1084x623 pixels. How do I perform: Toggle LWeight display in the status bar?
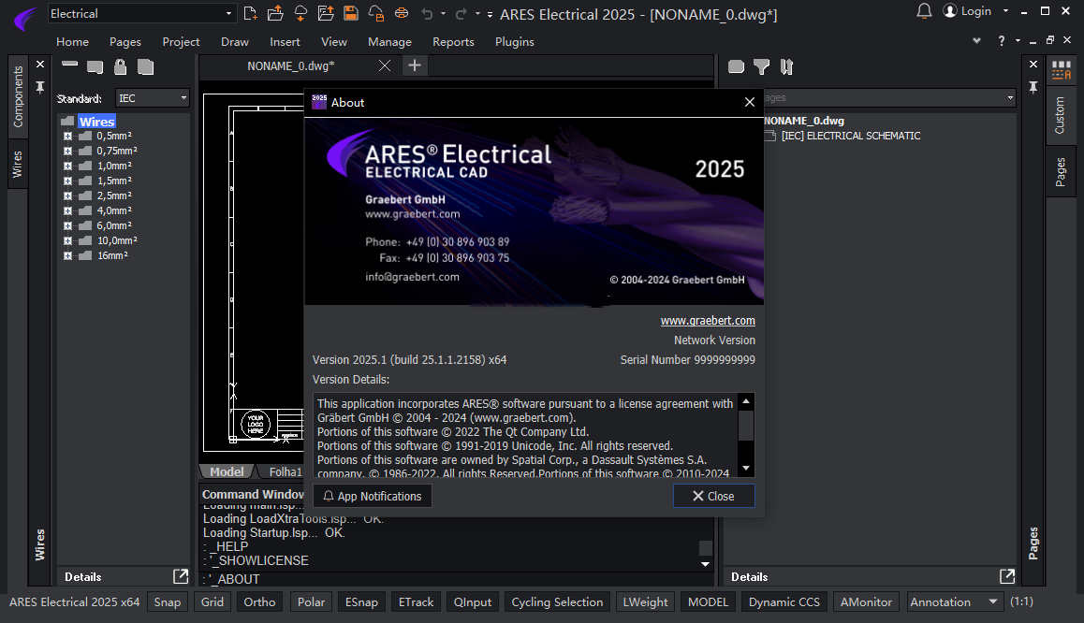point(645,601)
